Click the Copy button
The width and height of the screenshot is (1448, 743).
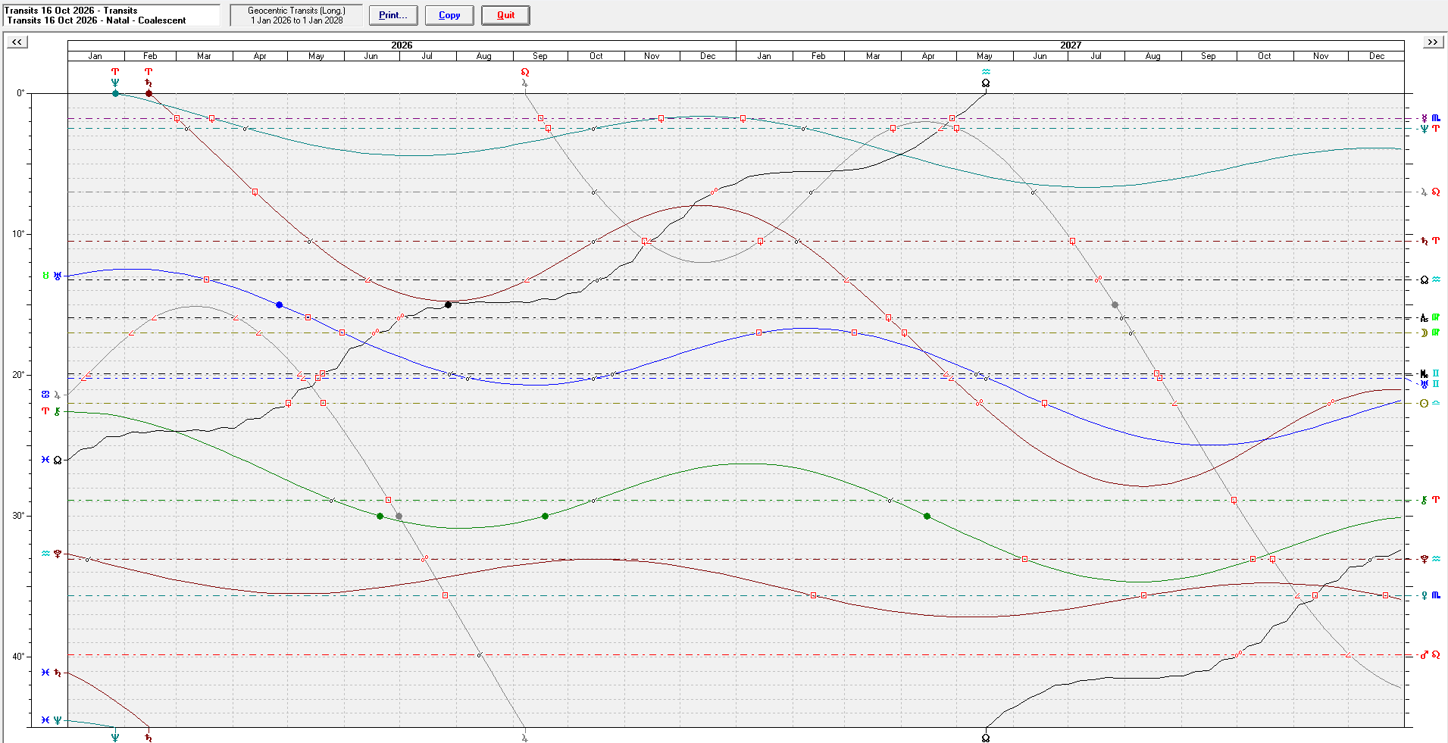click(x=449, y=15)
